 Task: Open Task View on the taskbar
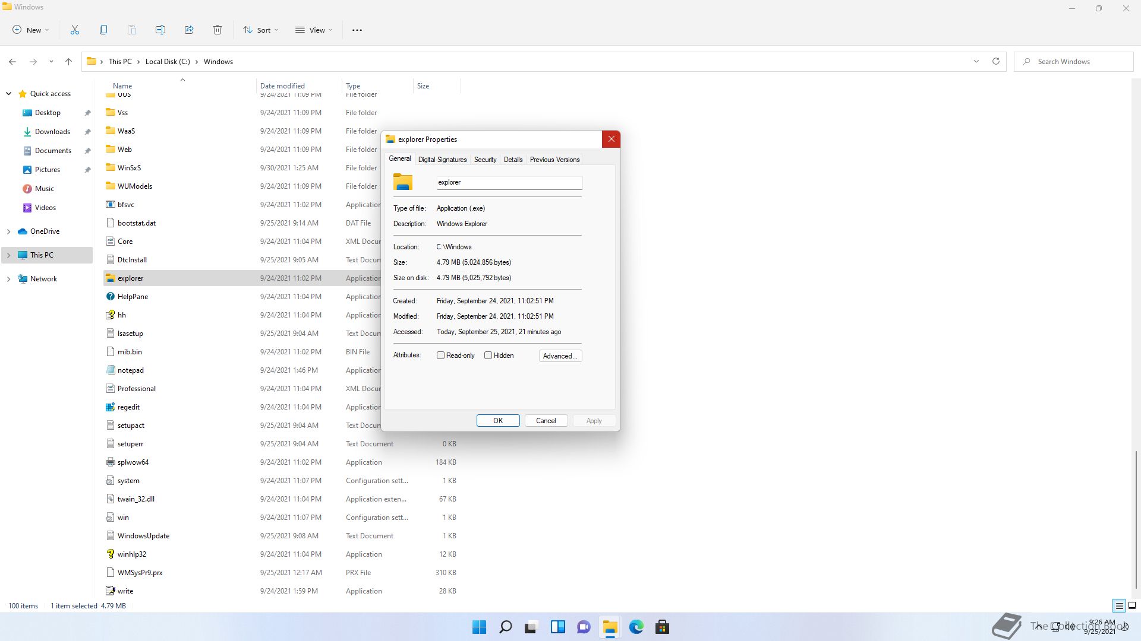(531, 627)
